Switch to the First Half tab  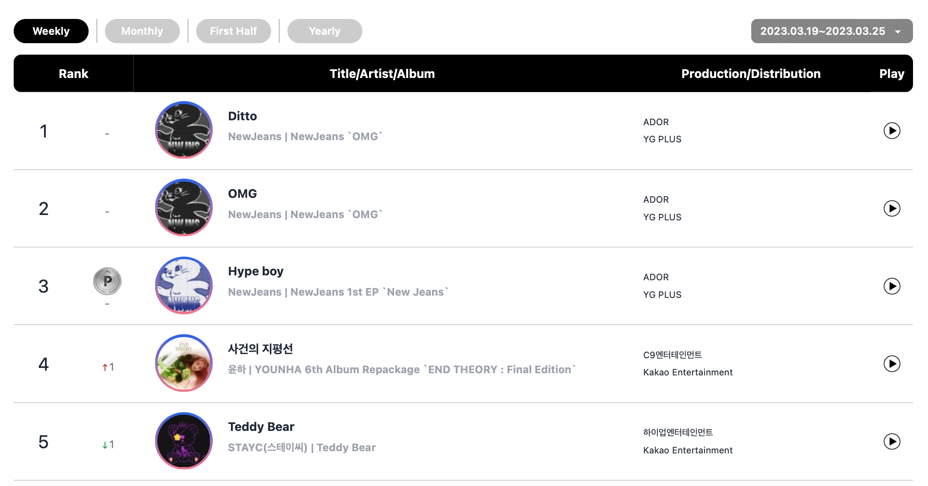click(x=233, y=31)
